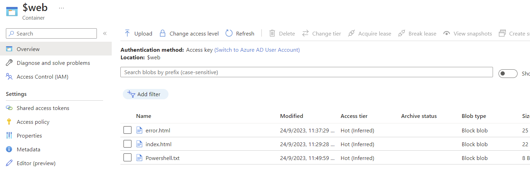Click the Add filter button
530x171 pixels.
point(146,94)
